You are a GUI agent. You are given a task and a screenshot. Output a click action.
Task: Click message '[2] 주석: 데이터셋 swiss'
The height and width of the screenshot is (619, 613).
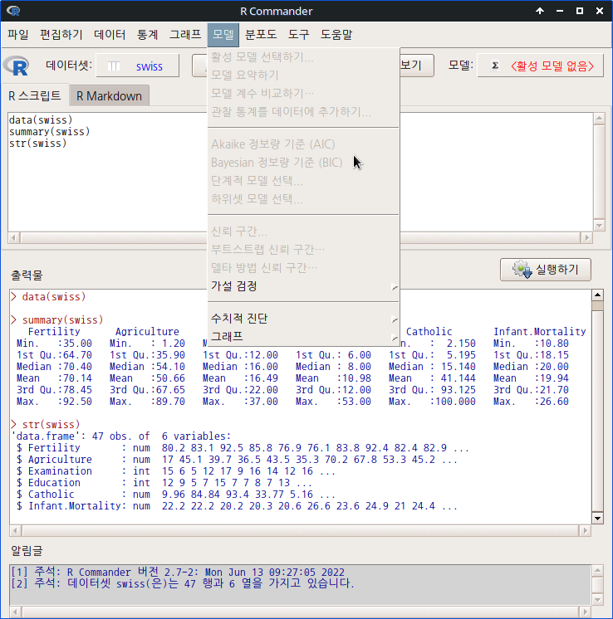point(183,583)
